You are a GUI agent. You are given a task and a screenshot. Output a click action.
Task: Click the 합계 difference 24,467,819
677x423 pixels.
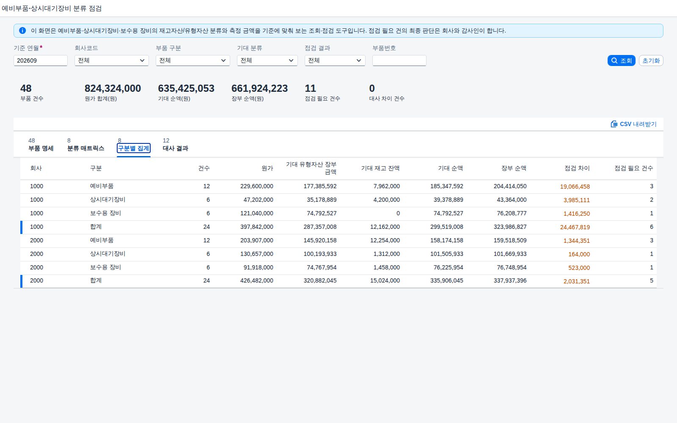pyautogui.click(x=575, y=227)
